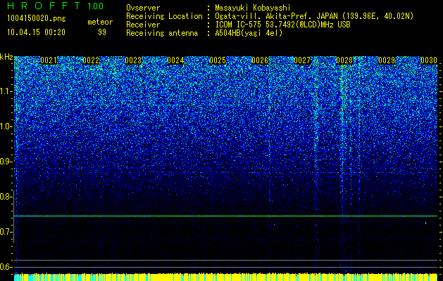The image size is (443, 281).
Task: Click the meteor label
Action: (100, 22)
